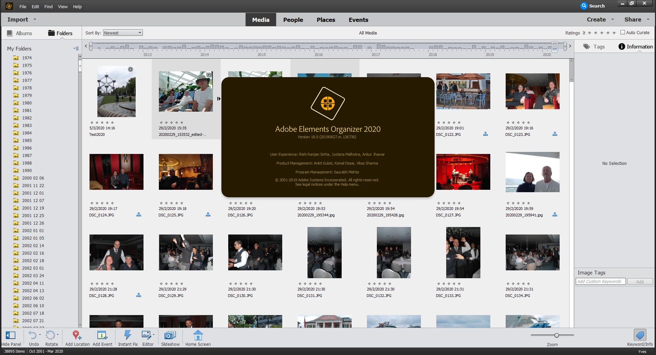Click the Hide Panel icon
This screenshot has height=355, width=656.
click(x=11, y=335)
